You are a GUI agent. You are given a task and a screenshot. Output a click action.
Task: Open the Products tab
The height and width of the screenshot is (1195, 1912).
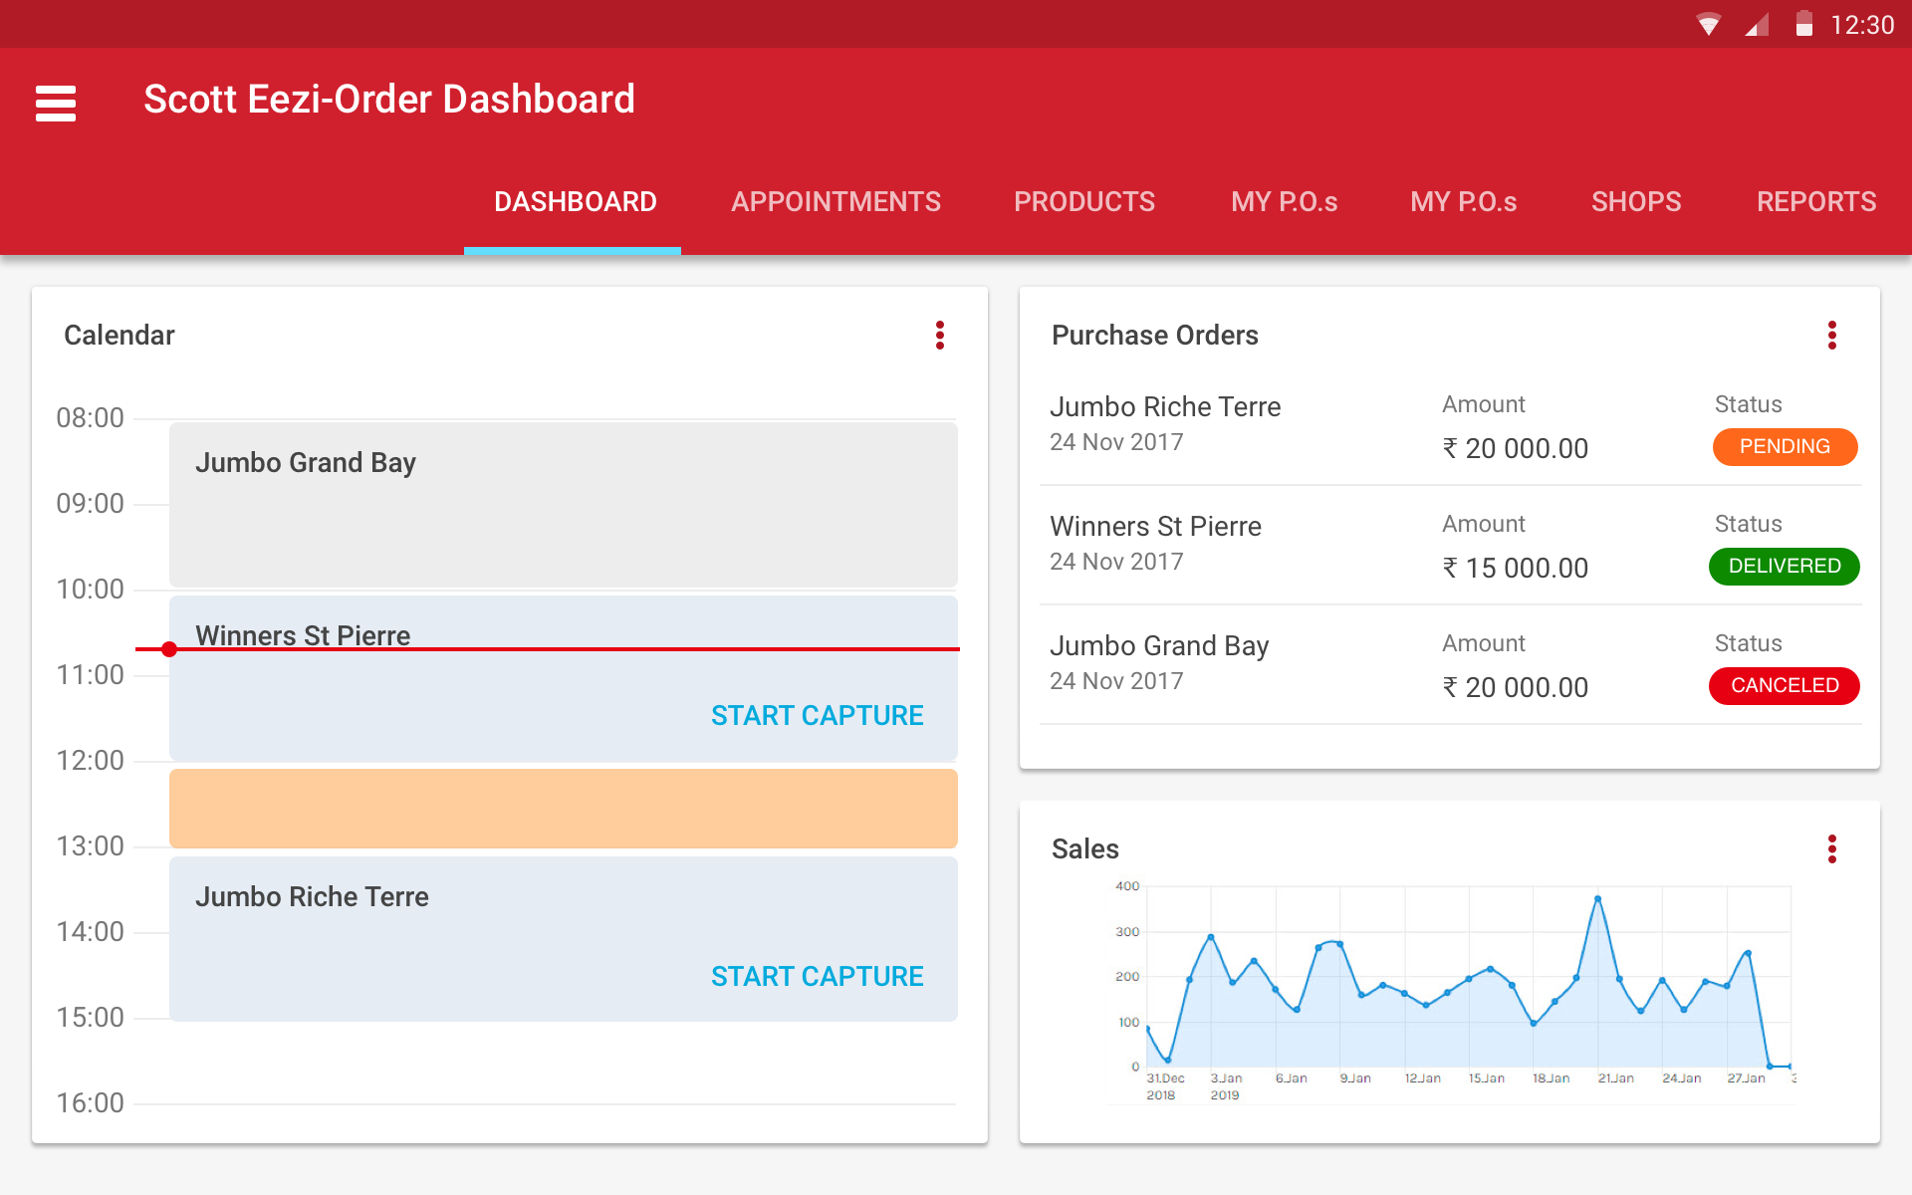coord(1083,202)
